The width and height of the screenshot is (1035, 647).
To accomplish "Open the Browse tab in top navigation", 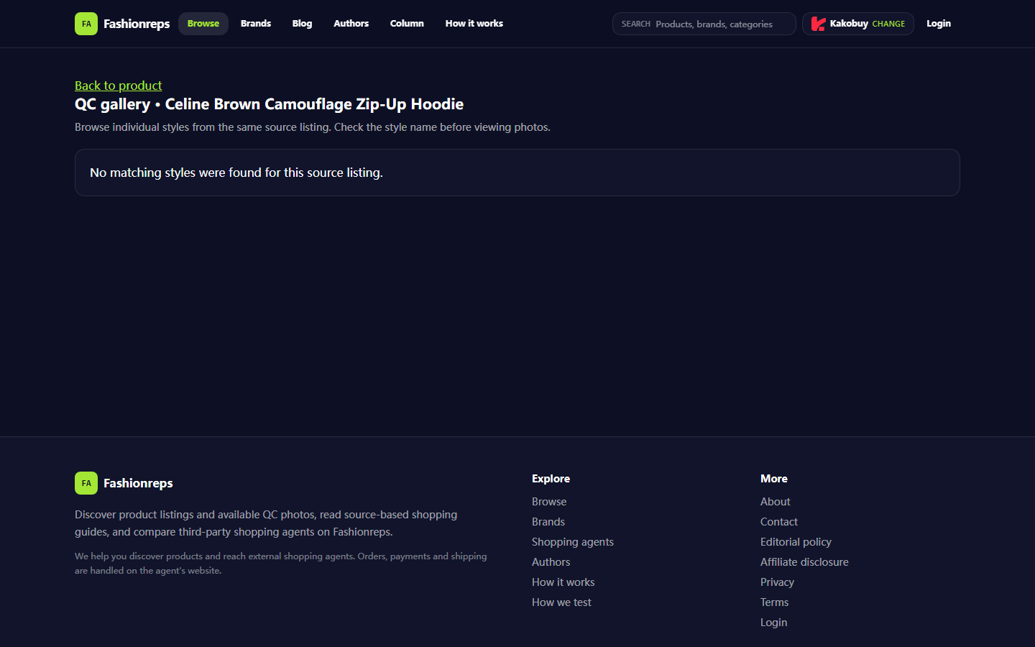I will coord(203,24).
